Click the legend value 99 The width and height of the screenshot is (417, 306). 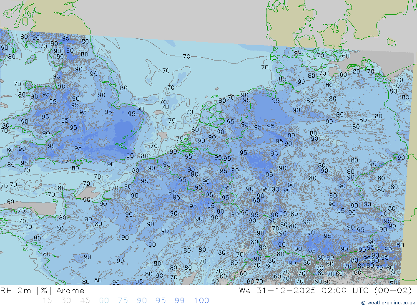coord(179,301)
